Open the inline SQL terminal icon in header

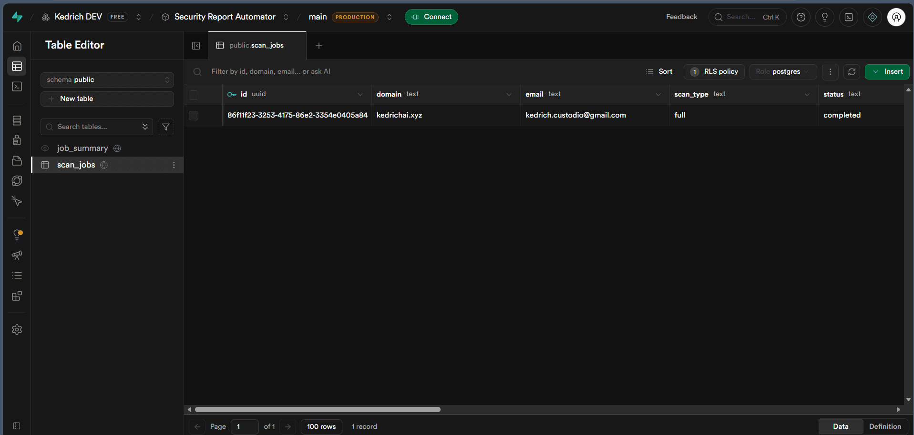[x=849, y=17]
